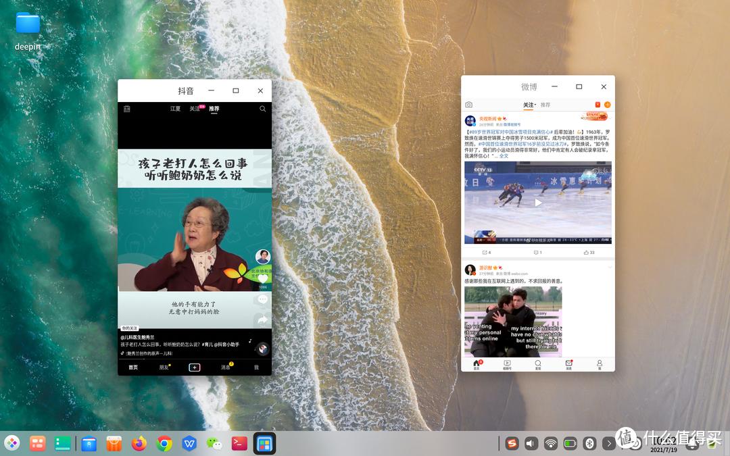Open Weibo profile via the person icon

[600, 363]
